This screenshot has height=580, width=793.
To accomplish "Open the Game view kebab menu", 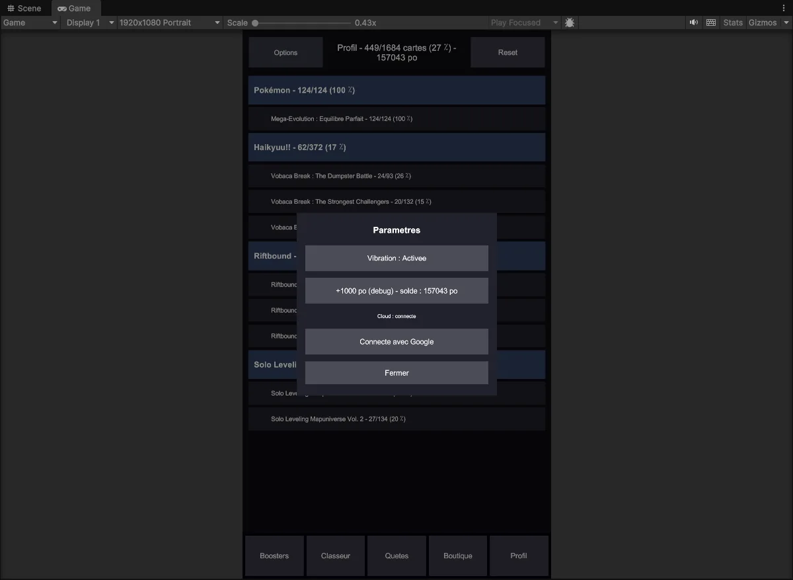I will 784,8.
